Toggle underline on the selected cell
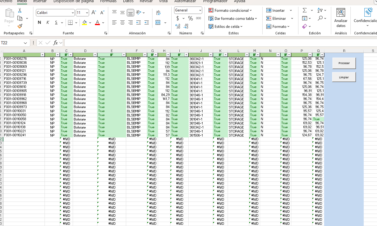Screen dimensions: 377x226 click(x=56, y=23)
